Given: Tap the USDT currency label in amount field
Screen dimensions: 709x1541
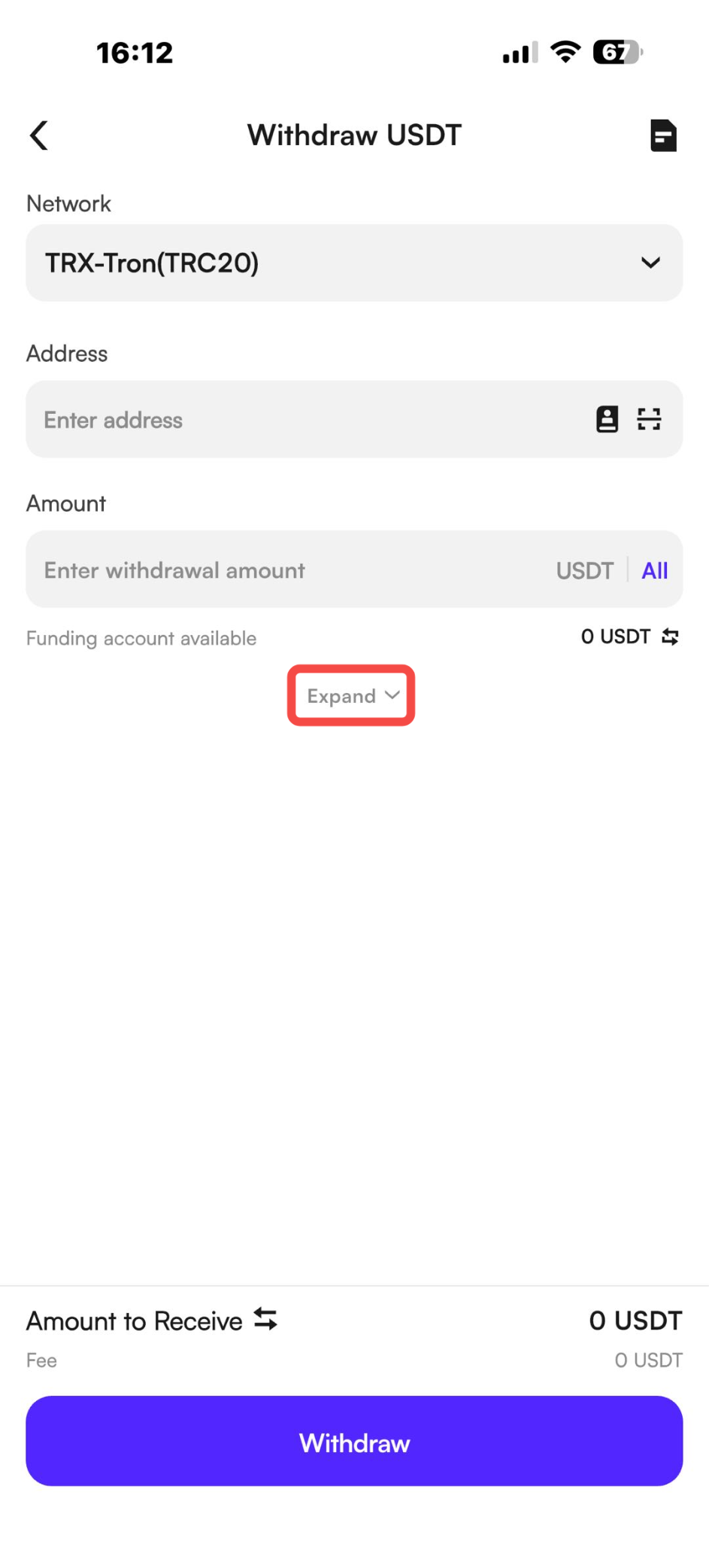Looking at the screenshot, I should click(x=585, y=570).
